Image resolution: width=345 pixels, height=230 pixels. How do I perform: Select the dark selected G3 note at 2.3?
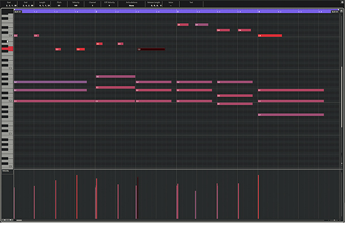[x=151, y=49]
